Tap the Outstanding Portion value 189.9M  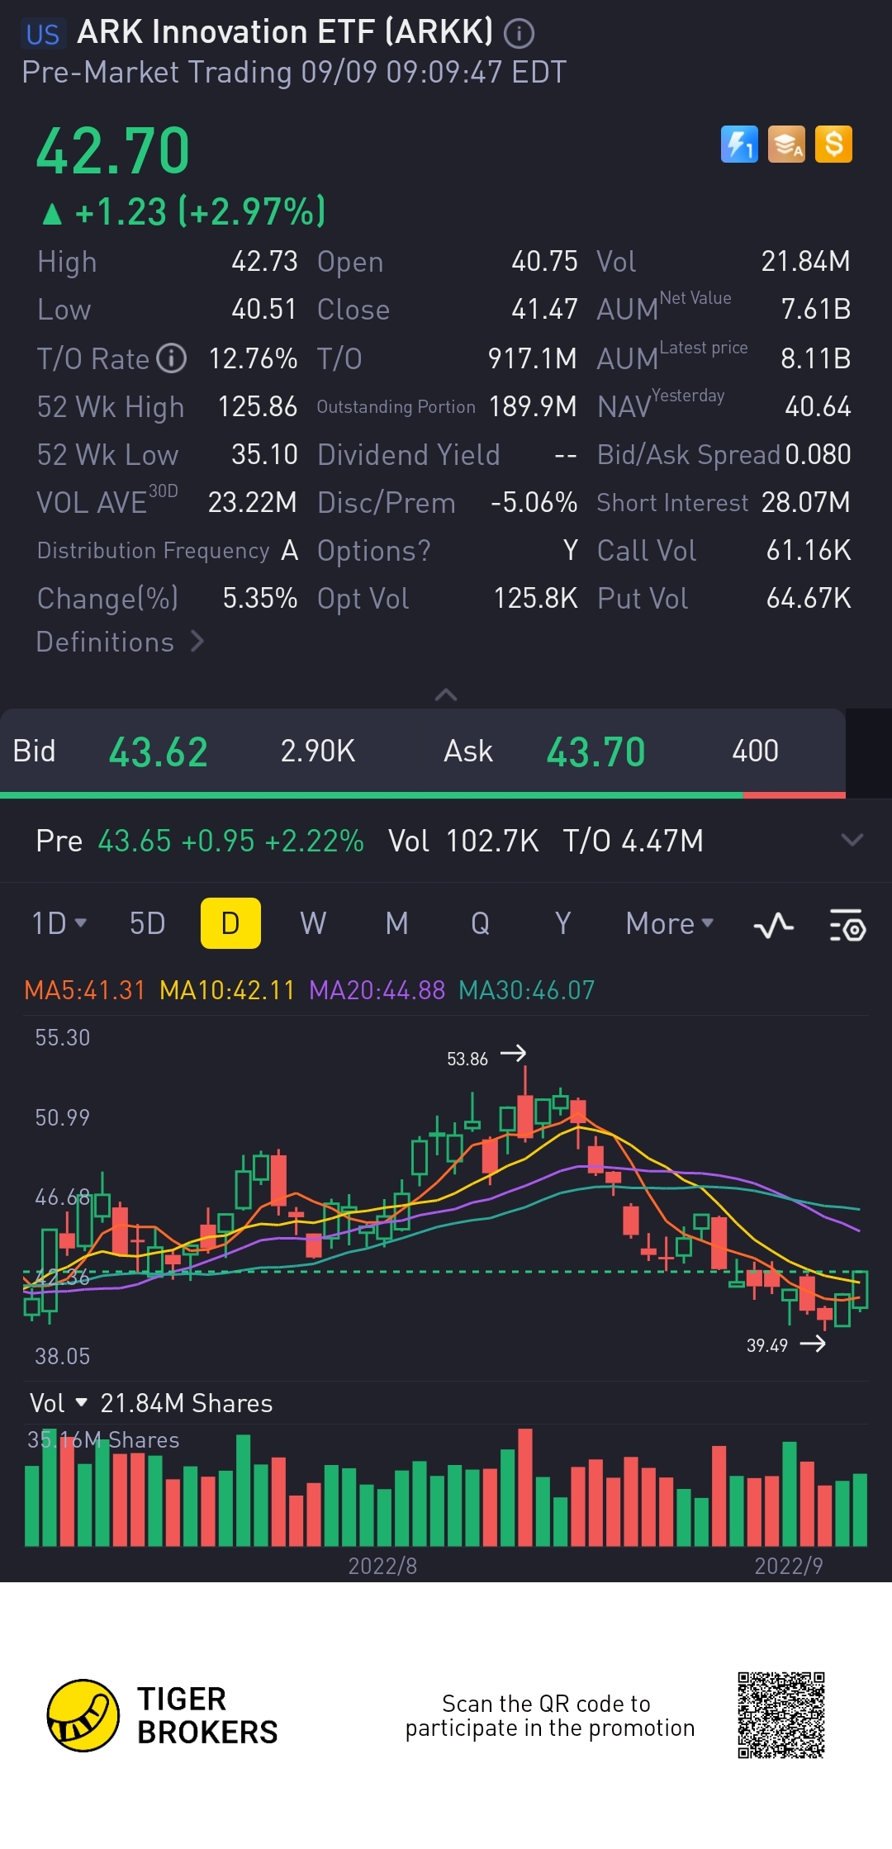[533, 406]
